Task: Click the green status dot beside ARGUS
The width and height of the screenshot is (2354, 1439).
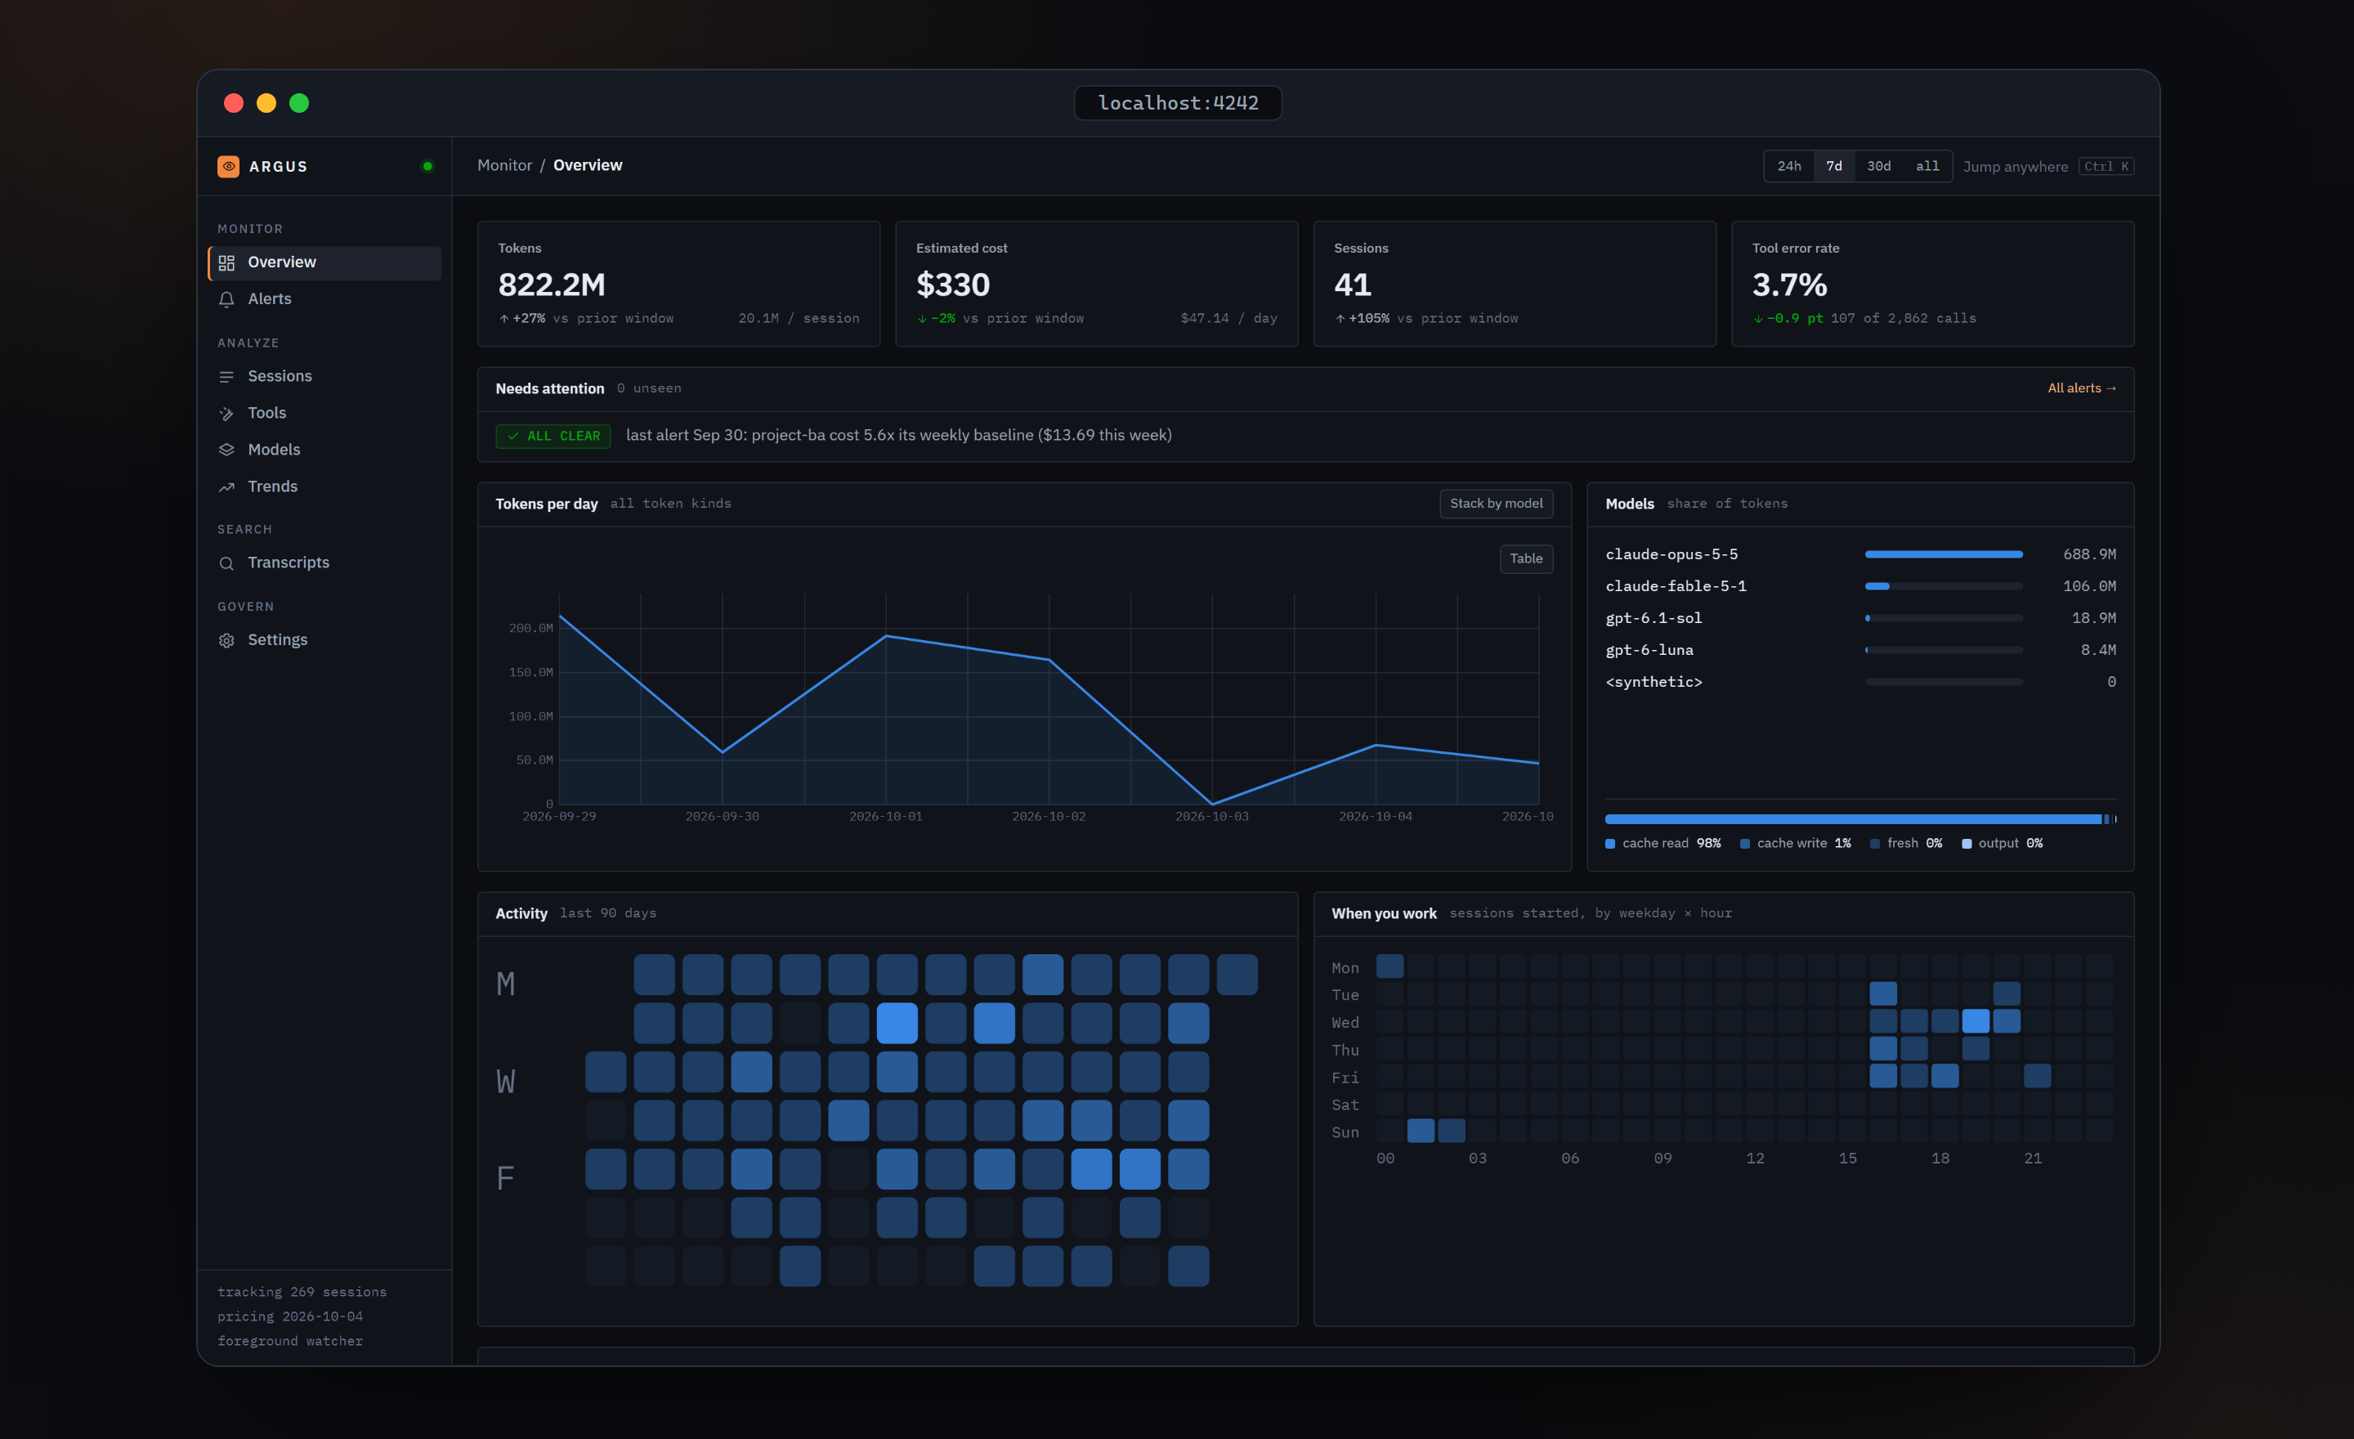Action: [x=427, y=166]
